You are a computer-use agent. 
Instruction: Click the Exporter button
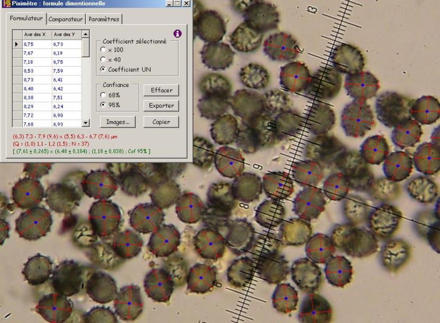coord(161,106)
